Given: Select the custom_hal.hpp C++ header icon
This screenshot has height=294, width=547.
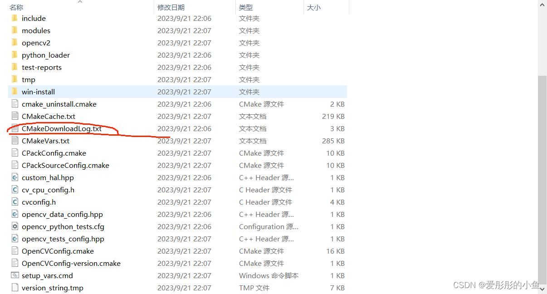Looking at the screenshot, I should (15, 177).
